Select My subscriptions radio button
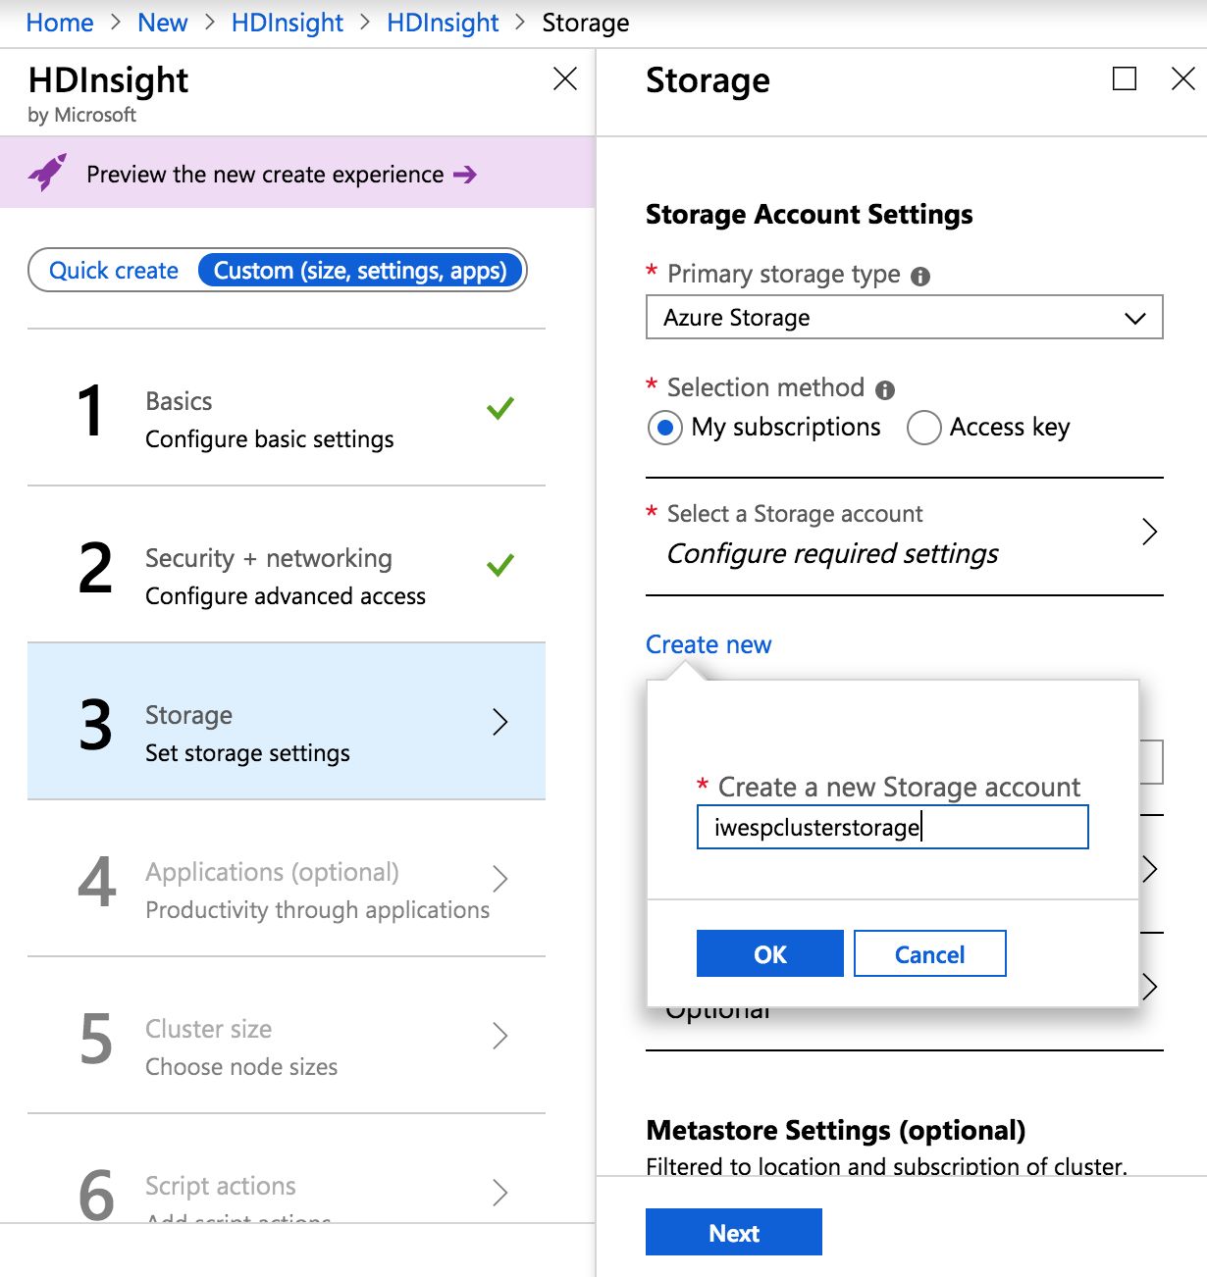The width and height of the screenshot is (1207, 1277). [x=664, y=428]
